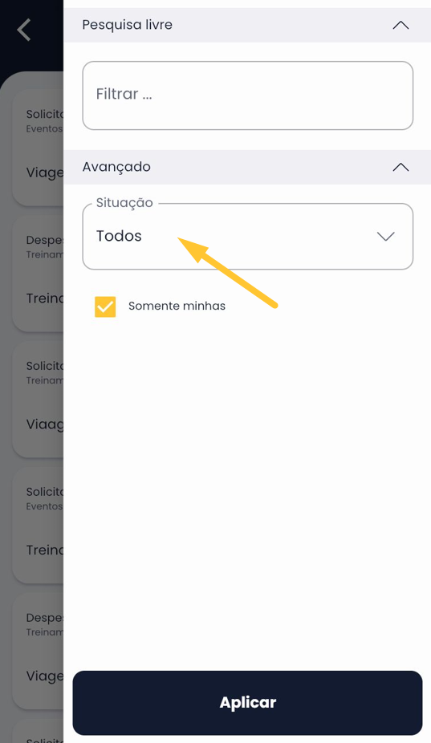
Task: Click the Somente minhas label text
Action: pyautogui.click(x=177, y=307)
